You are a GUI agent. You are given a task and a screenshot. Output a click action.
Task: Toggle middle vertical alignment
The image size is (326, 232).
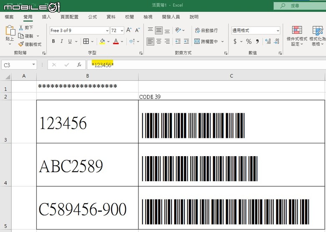159,30
